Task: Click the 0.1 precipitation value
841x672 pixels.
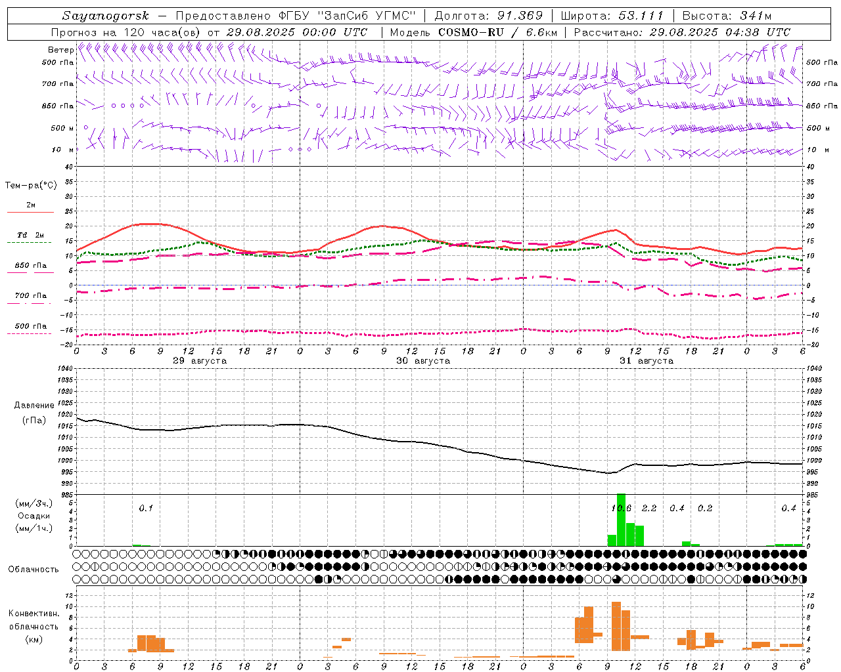Action: [146, 509]
